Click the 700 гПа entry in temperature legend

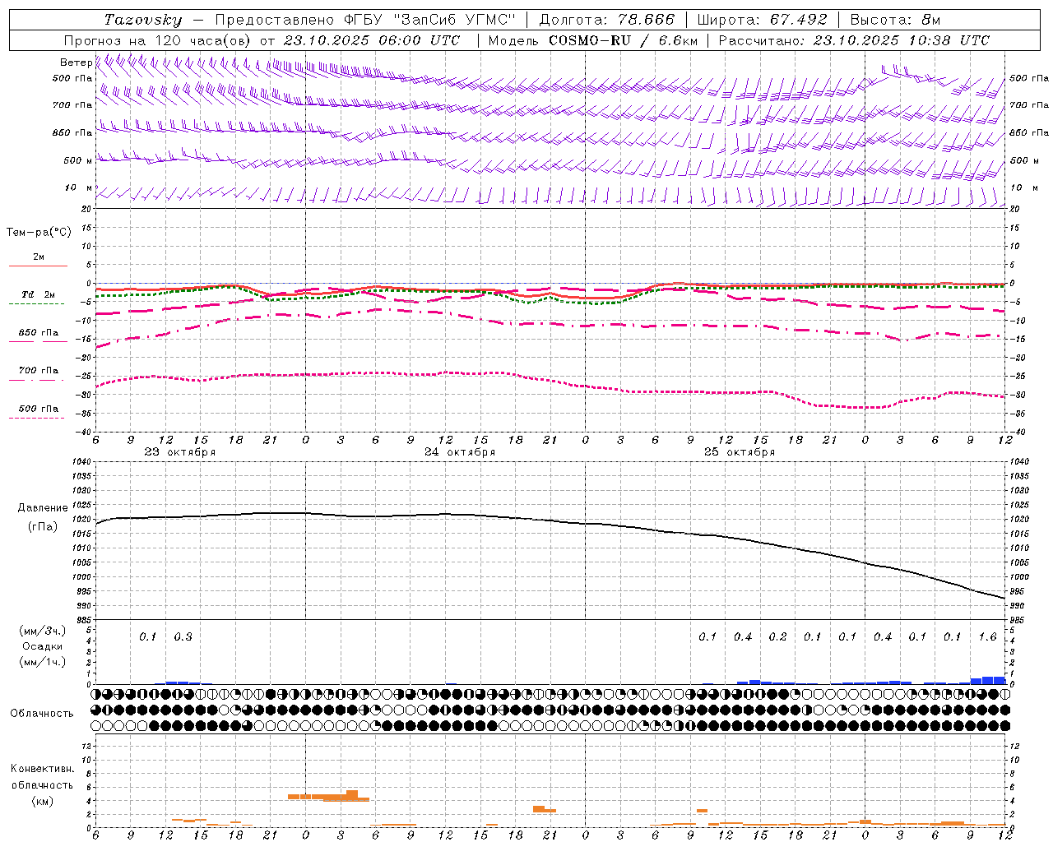pyautogui.click(x=38, y=371)
